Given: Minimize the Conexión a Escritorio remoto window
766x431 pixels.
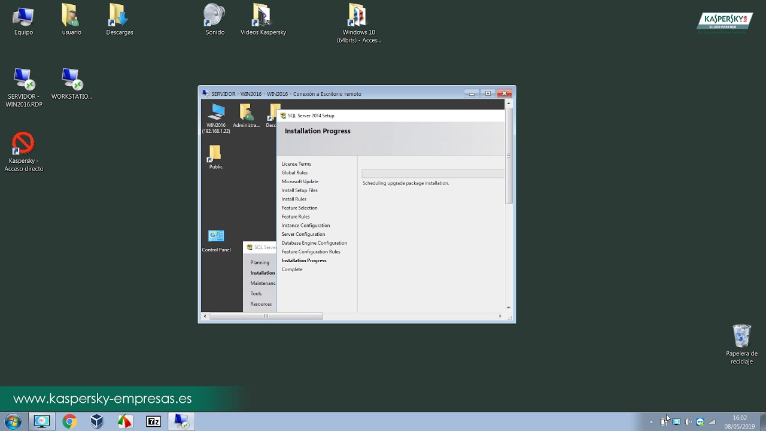Looking at the screenshot, I should (x=472, y=93).
